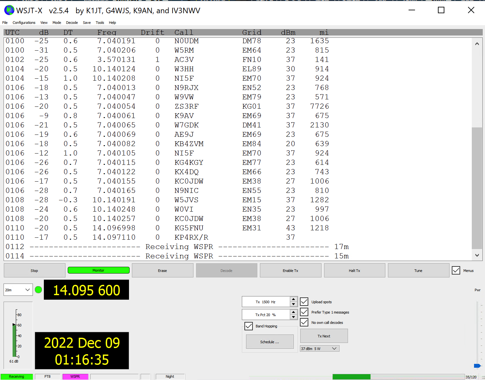Click the Receiving WSPR 17m line
Image resolution: width=485 pixels, height=380 pixels.
177,247
